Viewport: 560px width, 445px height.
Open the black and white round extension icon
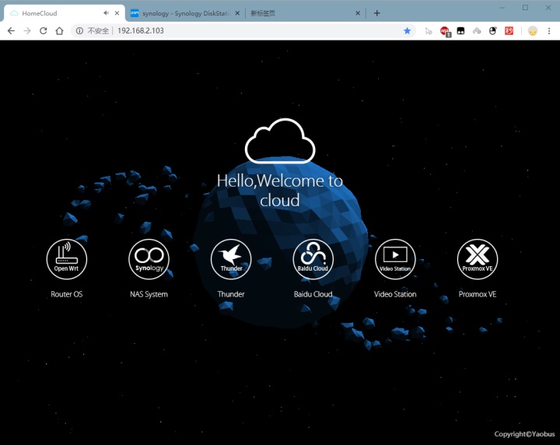[x=493, y=30]
